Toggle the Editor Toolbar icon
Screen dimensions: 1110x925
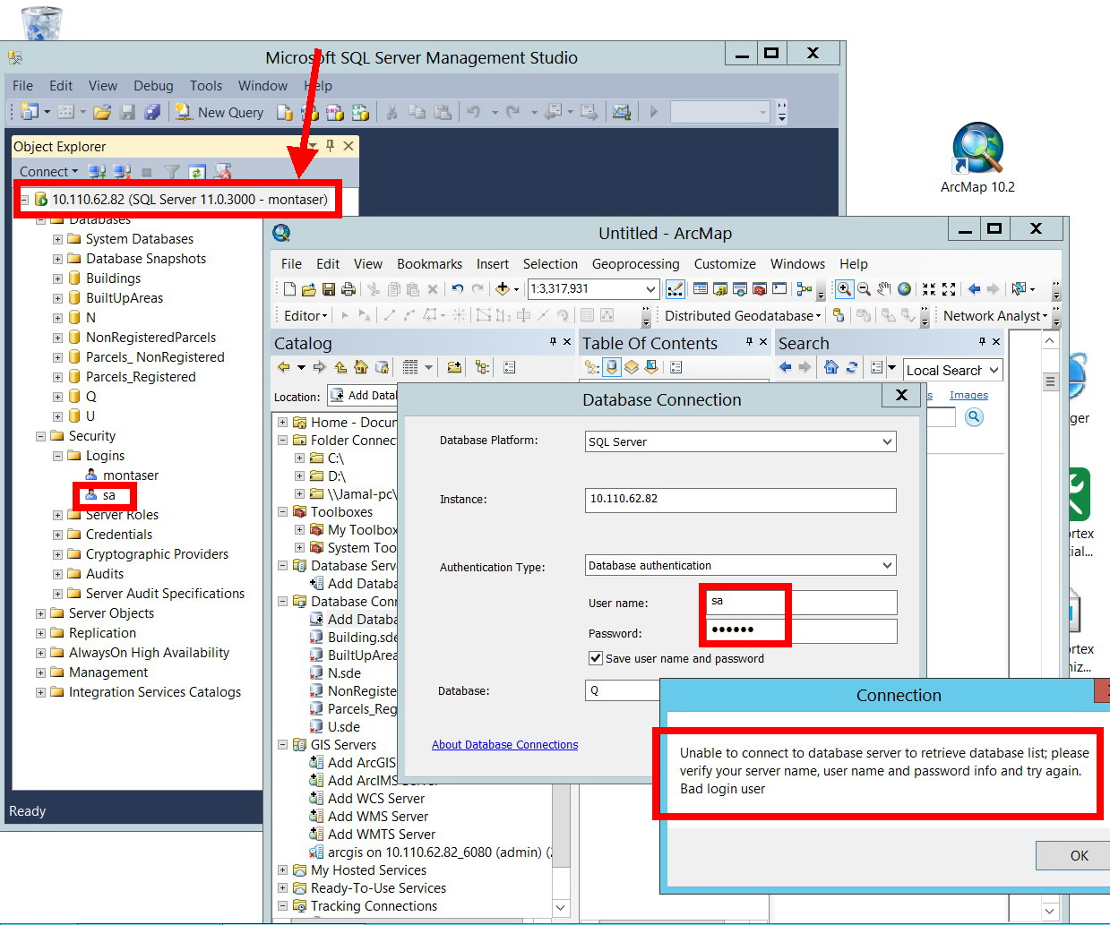[675, 289]
